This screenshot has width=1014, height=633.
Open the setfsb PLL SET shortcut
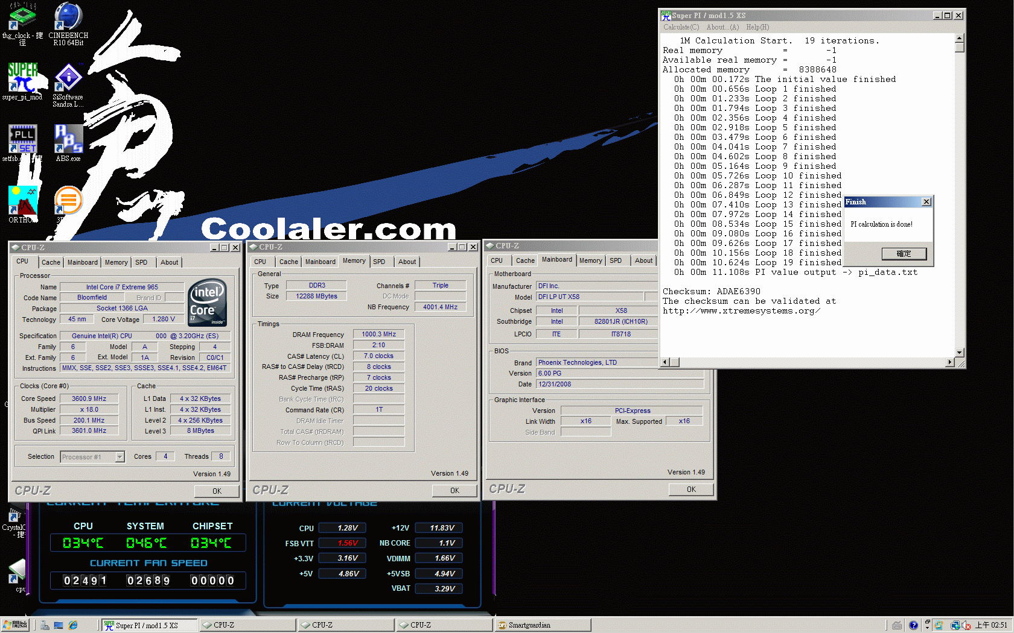[22, 143]
